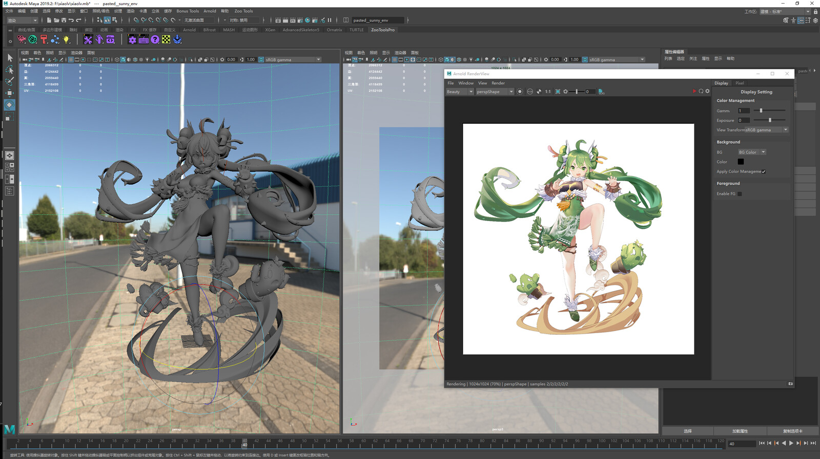Play the timeline forward

[x=791, y=443]
